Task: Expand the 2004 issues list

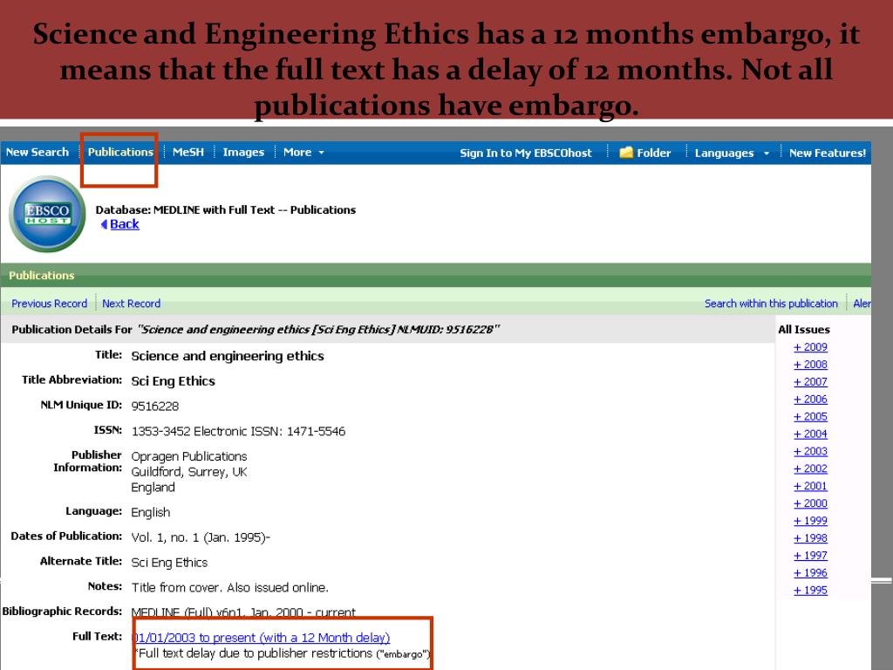Action: coord(810,434)
